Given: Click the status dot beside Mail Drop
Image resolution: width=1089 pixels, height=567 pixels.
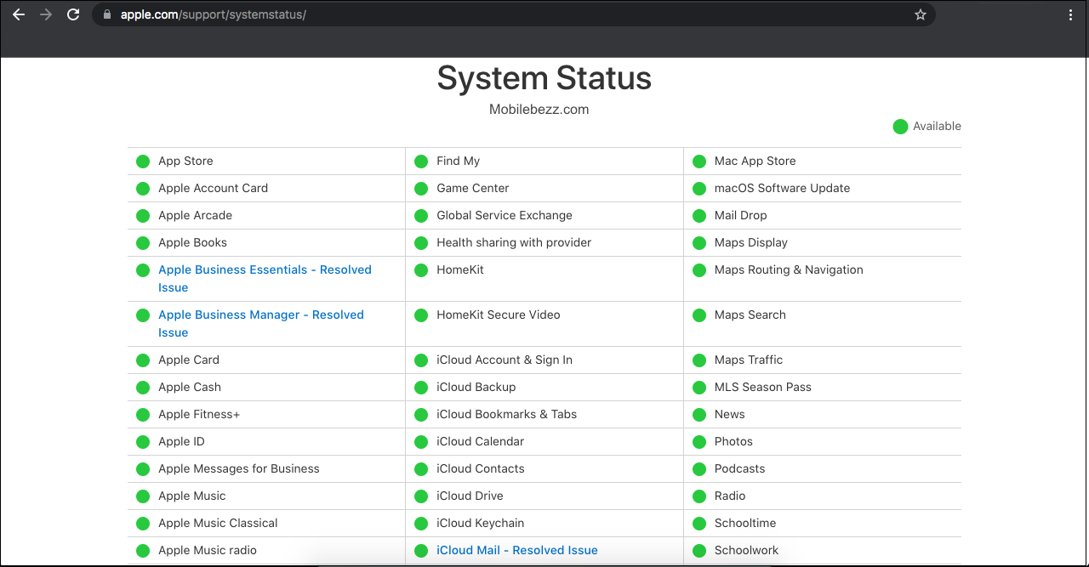Looking at the screenshot, I should pyautogui.click(x=699, y=216).
